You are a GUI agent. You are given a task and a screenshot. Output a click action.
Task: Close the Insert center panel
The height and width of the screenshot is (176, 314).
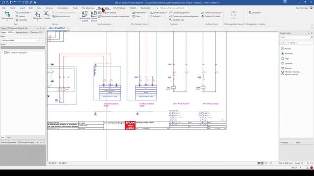click(x=312, y=33)
